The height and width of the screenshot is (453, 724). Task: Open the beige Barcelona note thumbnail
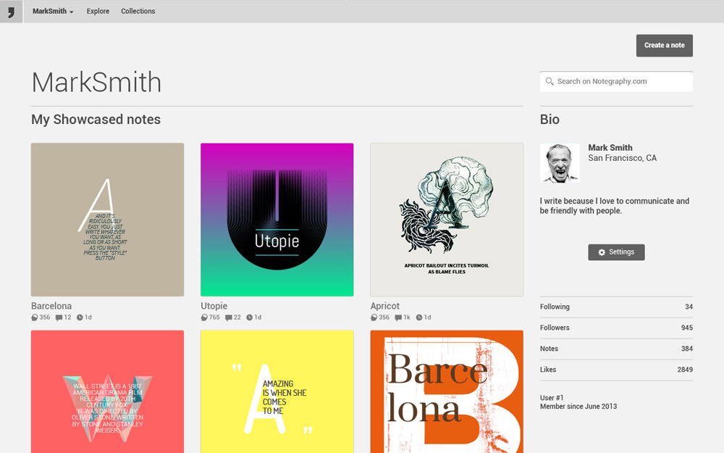coord(107,220)
